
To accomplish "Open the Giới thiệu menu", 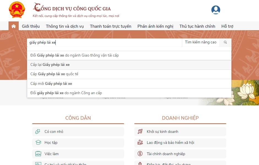I will pyautogui.click(x=31, y=26).
